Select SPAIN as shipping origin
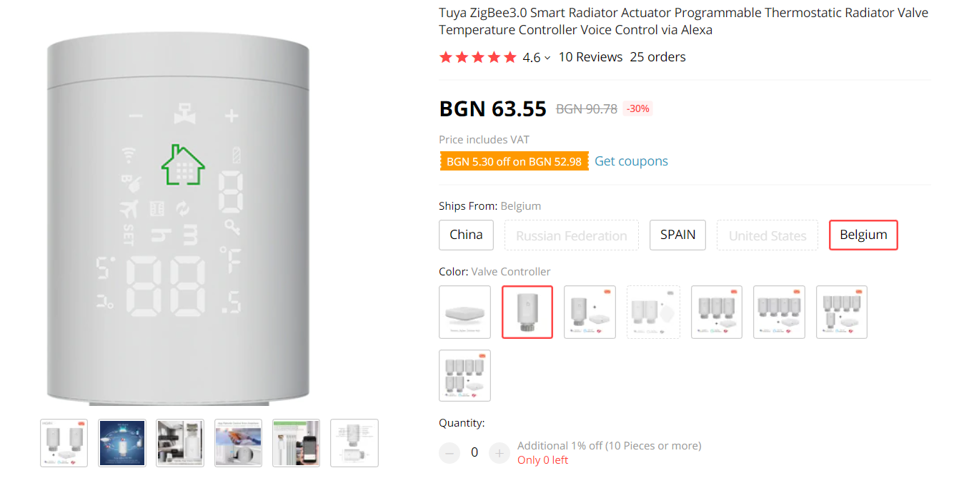This screenshot has height=478, width=954. click(677, 235)
